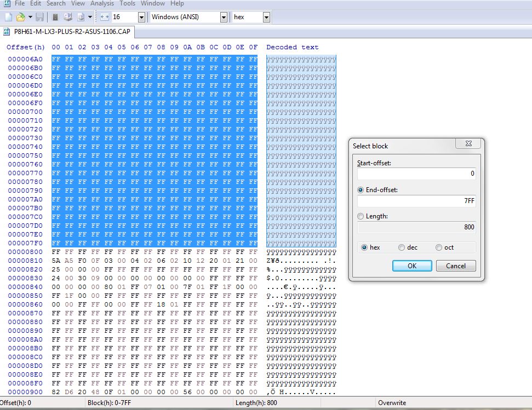The image size is (532, 410).
Task: Click the New file icon in toolbar
Action: pos(8,17)
